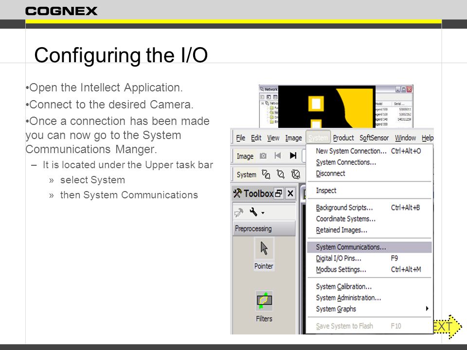The height and width of the screenshot is (350, 467).
Task: Open the Help menu
Action: (x=428, y=138)
